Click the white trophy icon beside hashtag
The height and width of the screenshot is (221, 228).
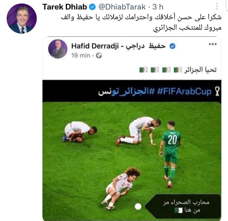[x=217, y=91]
